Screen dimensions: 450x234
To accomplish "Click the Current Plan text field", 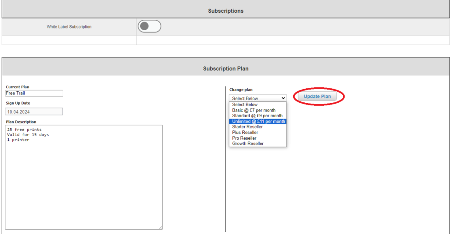I will click(x=34, y=93).
